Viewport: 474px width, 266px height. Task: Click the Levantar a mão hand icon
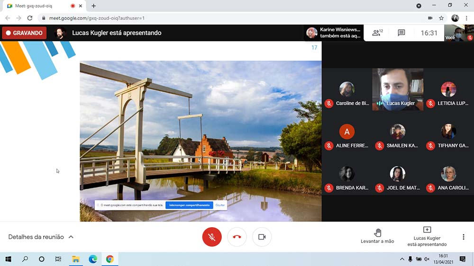tap(378, 233)
